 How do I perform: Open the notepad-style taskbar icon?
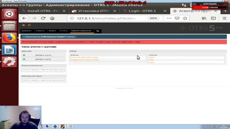tap(70, 126)
